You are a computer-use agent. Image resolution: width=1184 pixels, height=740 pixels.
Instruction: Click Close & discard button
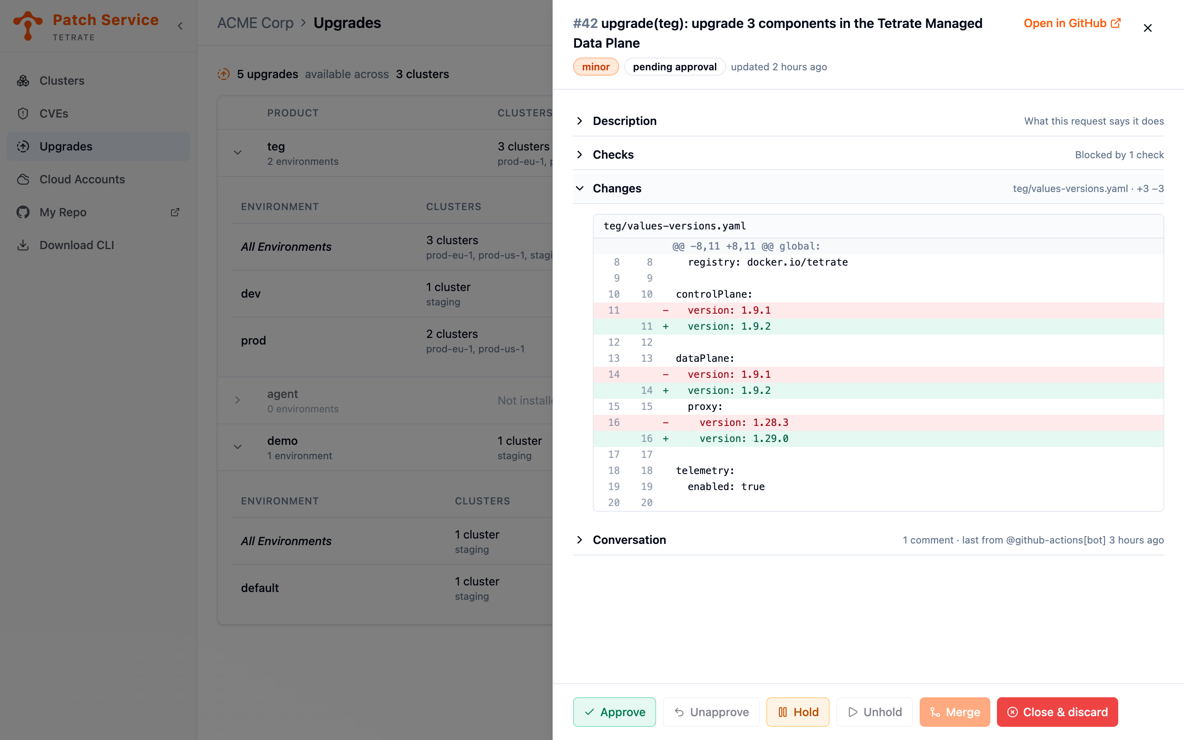click(1057, 712)
